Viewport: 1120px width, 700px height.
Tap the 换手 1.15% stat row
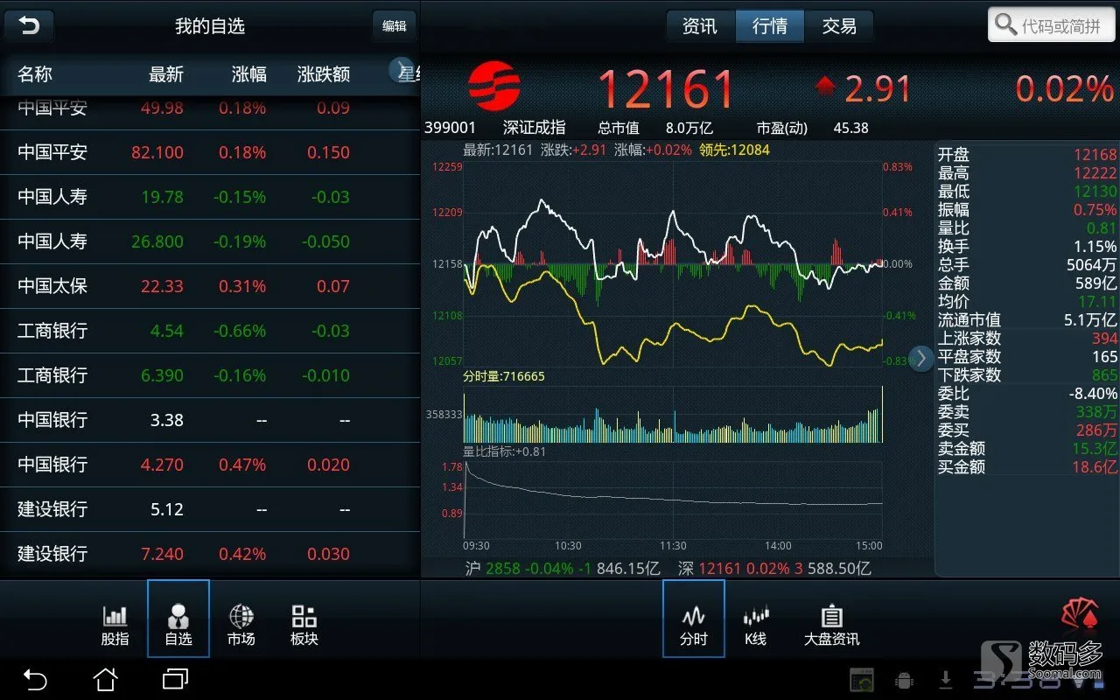click(x=1027, y=246)
